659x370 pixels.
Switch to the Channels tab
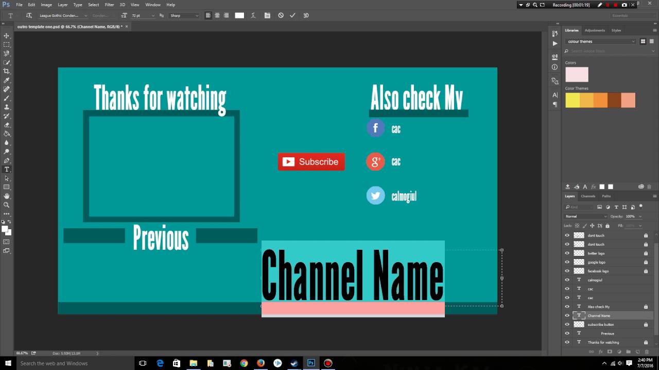click(x=588, y=196)
